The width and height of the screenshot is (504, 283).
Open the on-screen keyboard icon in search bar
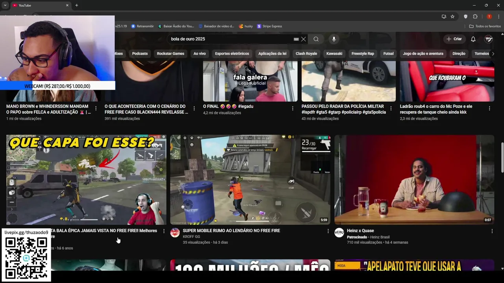[x=296, y=39]
